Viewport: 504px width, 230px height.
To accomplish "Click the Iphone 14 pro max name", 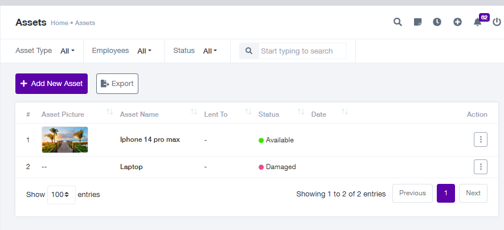I will click(150, 139).
